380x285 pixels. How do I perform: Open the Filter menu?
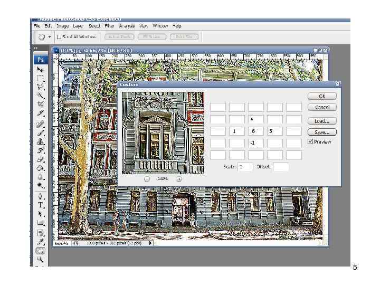[x=109, y=26]
